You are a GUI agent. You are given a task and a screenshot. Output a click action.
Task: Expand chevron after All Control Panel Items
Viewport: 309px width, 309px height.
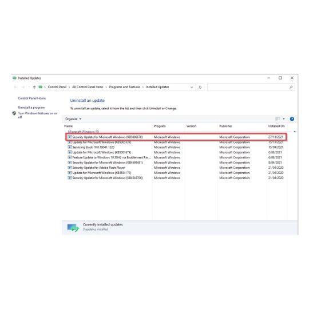(x=106, y=87)
